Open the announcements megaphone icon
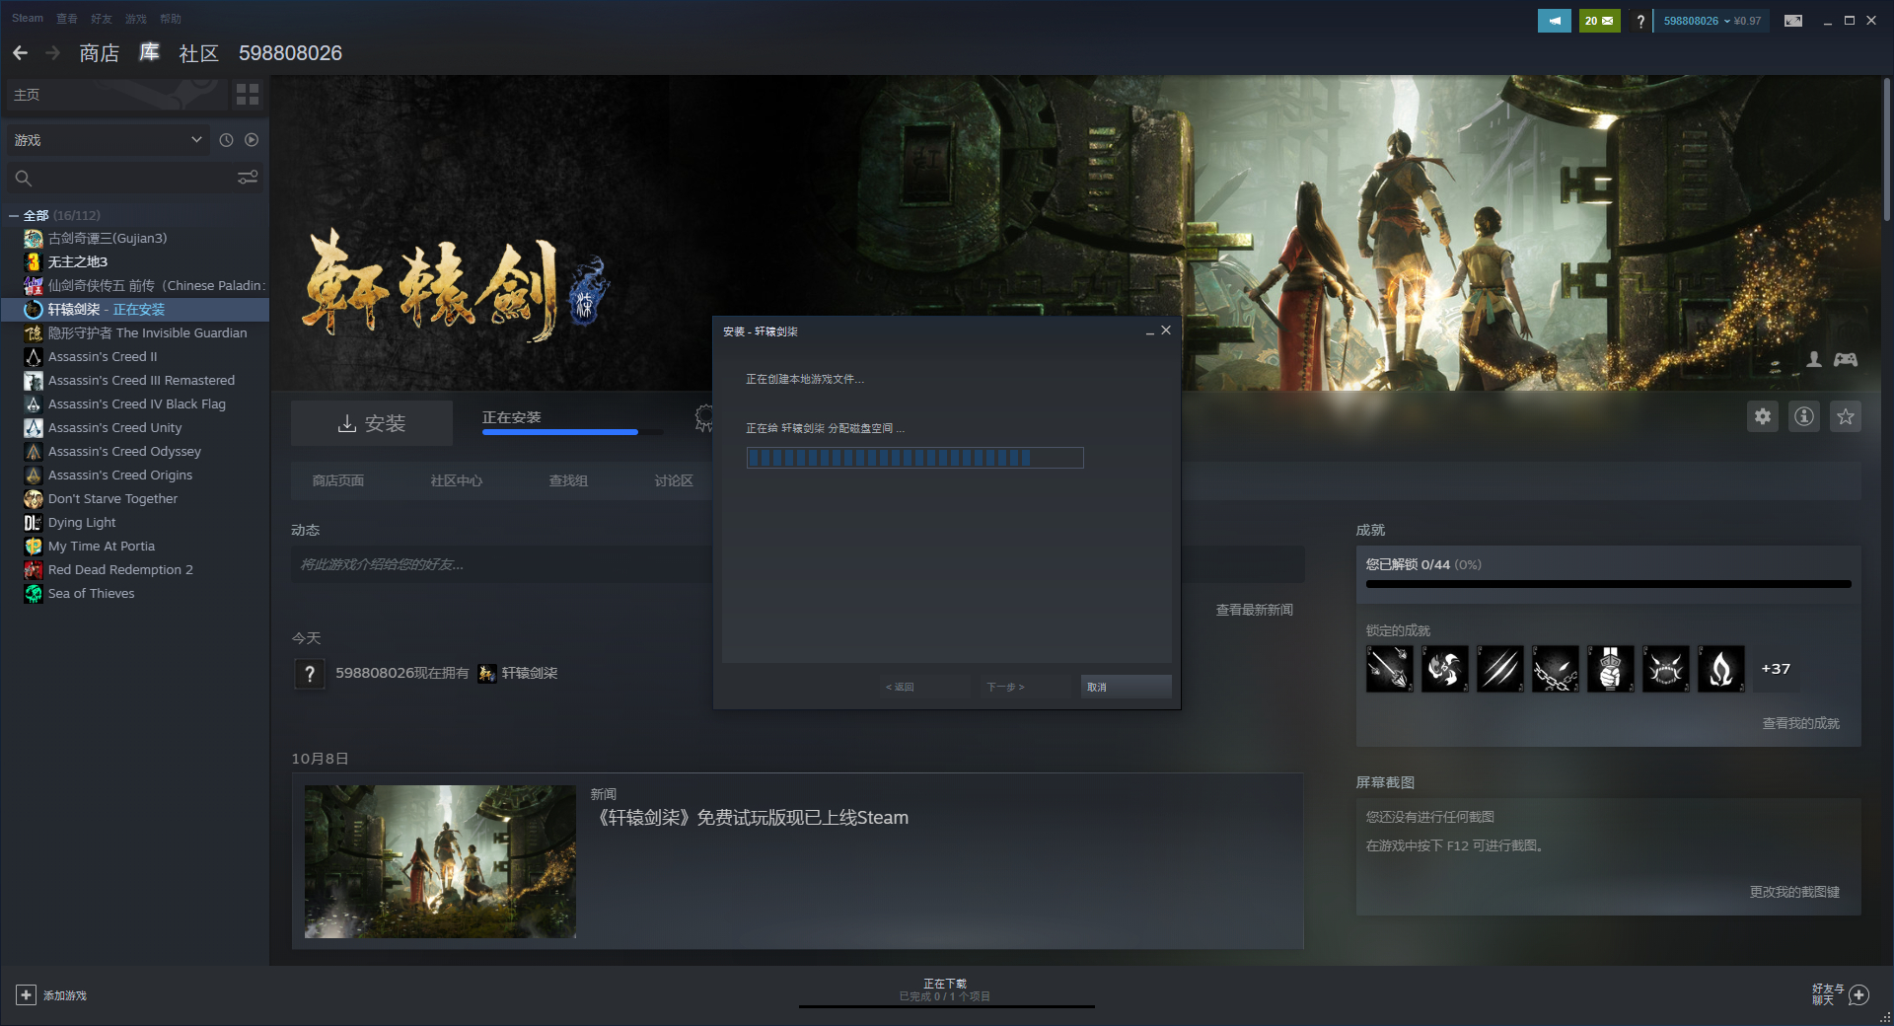The width and height of the screenshot is (1894, 1026). click(1554, 21)
